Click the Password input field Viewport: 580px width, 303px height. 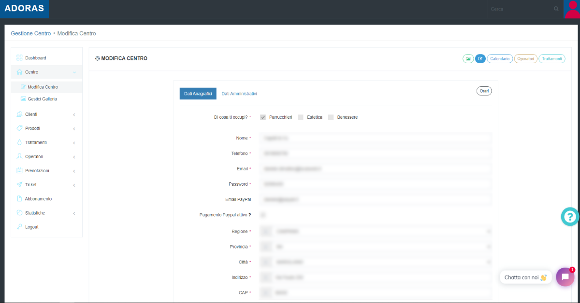(x=376, y=184)
